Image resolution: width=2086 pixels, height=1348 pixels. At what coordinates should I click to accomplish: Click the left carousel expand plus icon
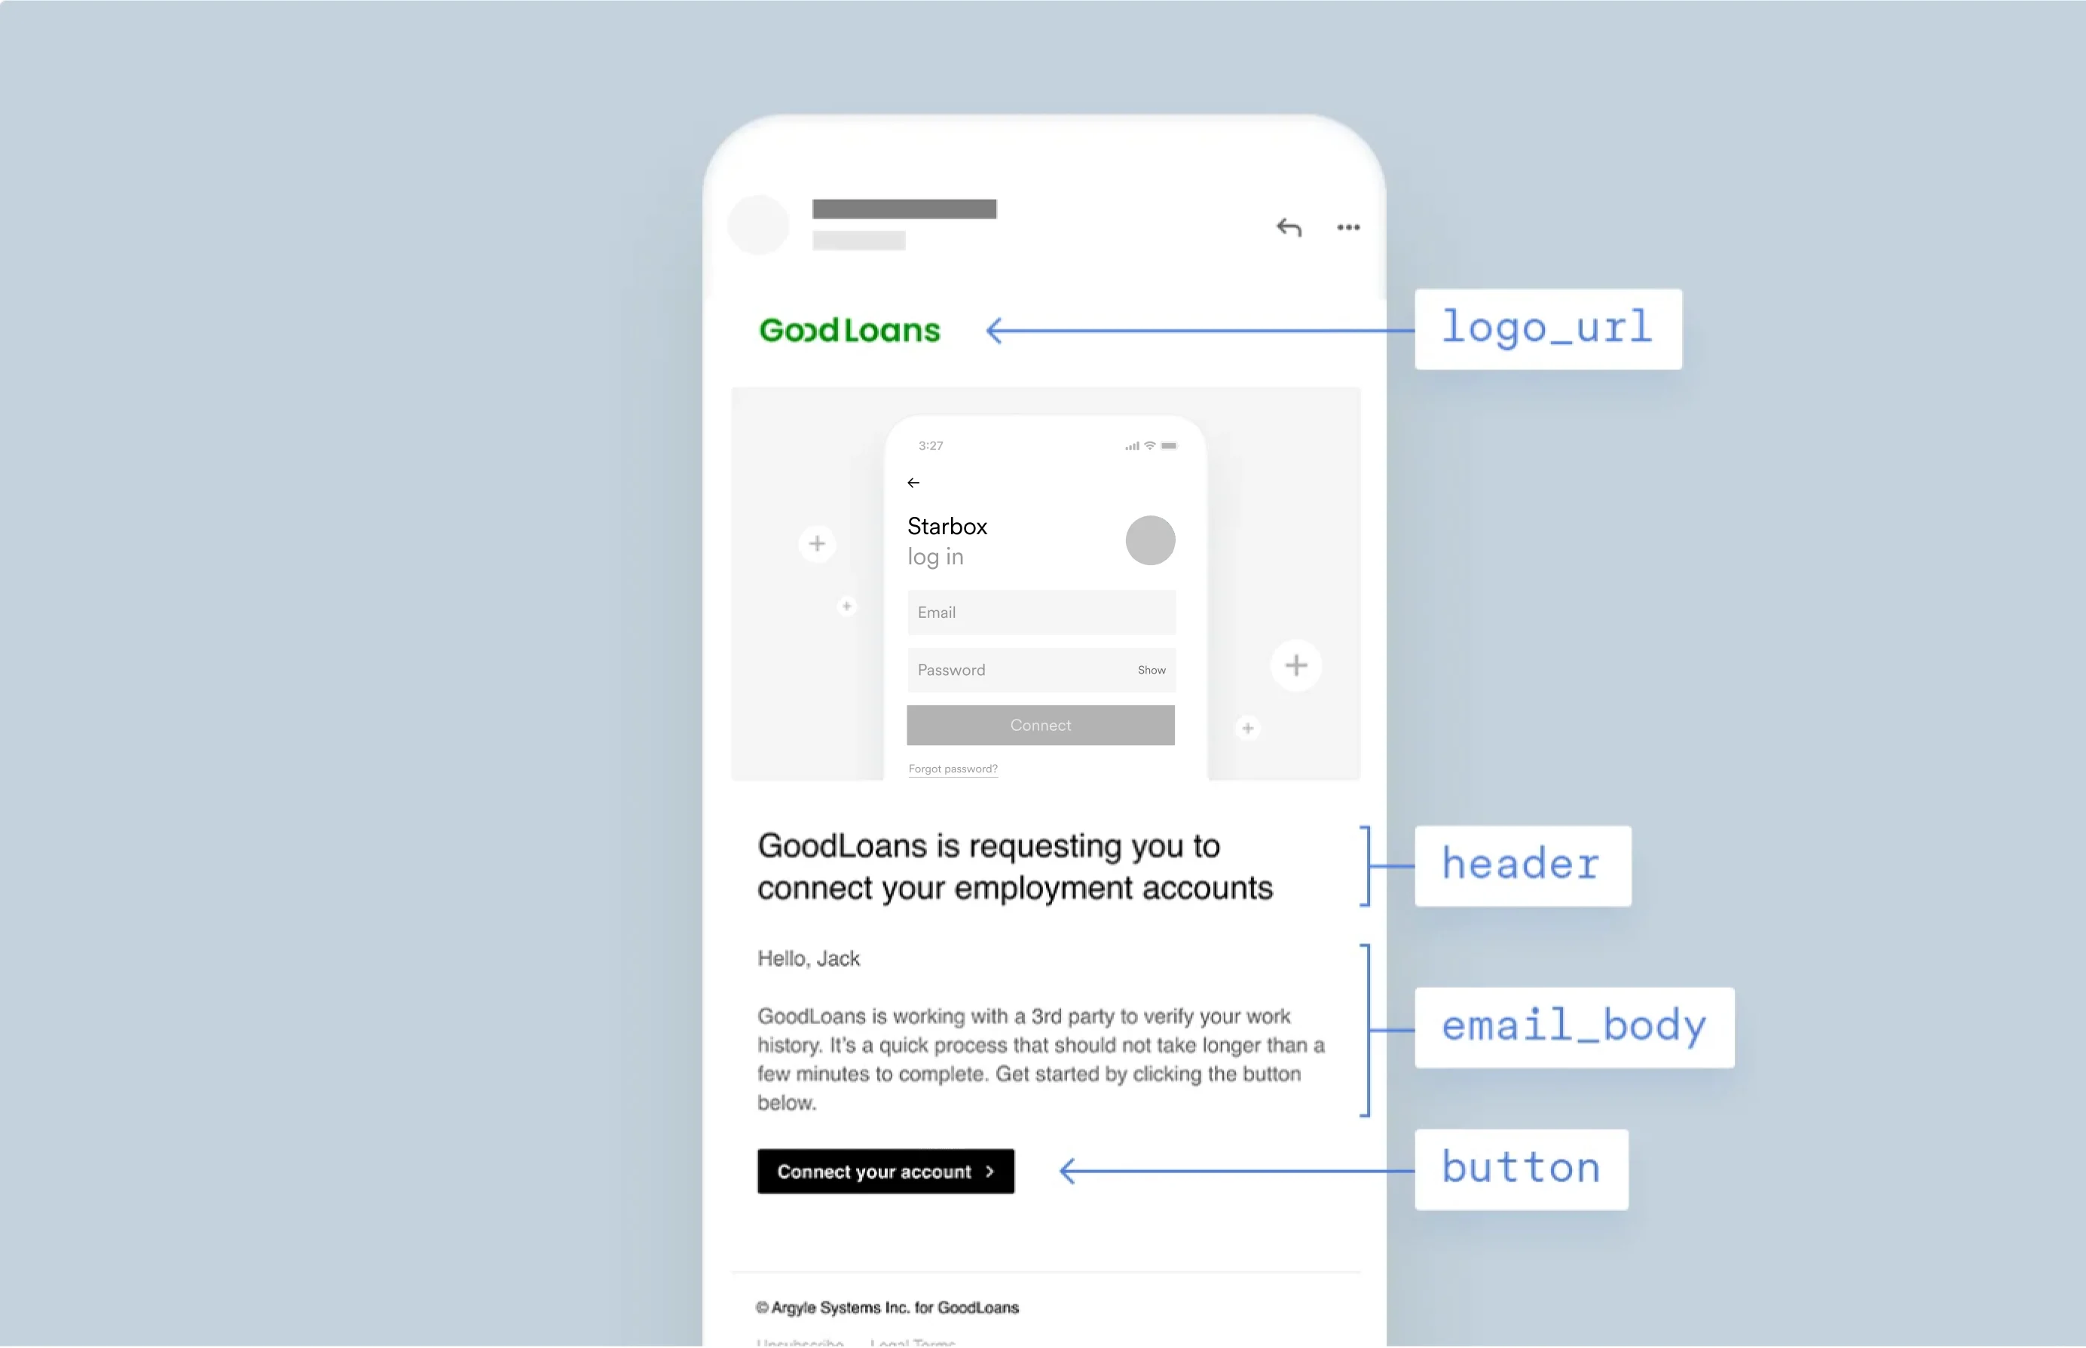(x=816, y=544)
